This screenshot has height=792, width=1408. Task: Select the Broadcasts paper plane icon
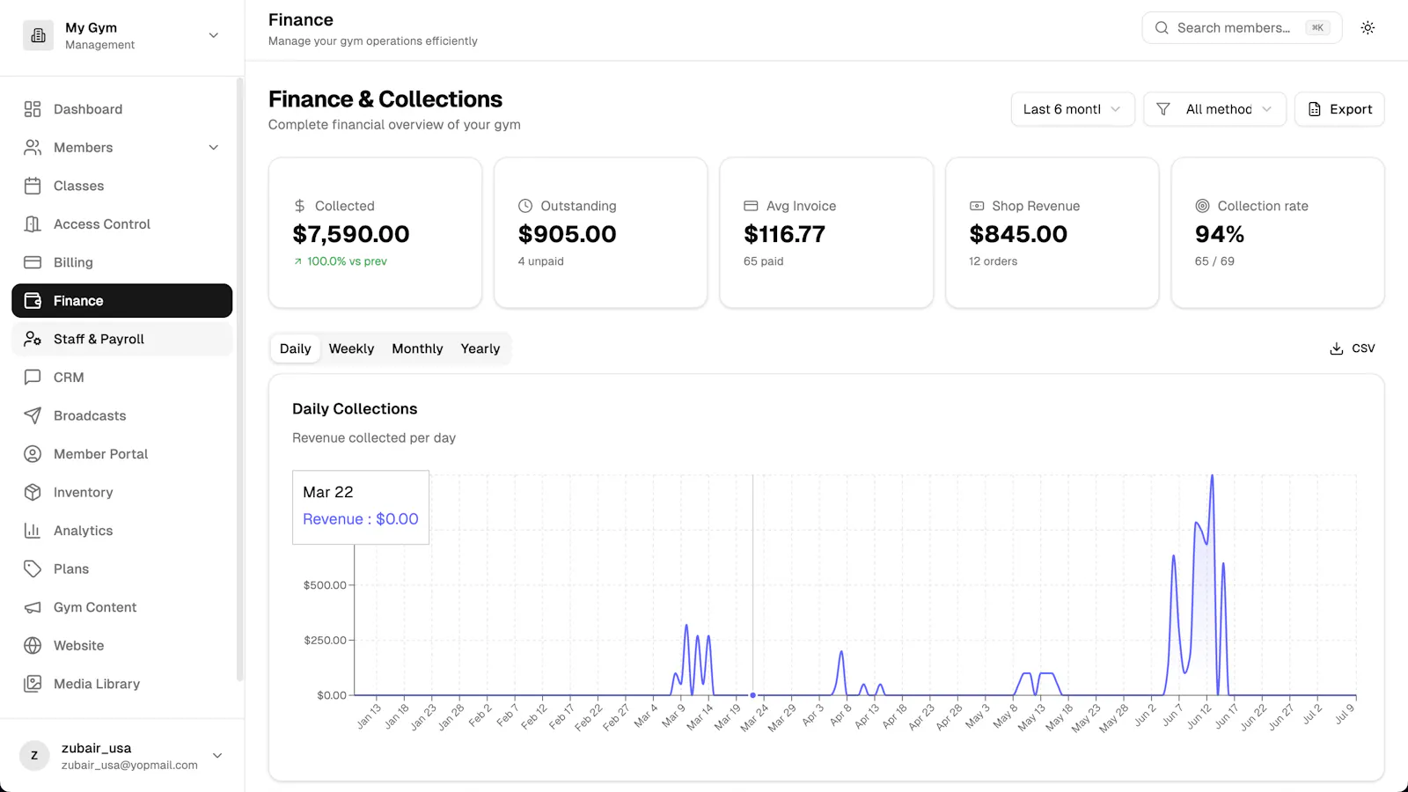(x=33, y=415)
